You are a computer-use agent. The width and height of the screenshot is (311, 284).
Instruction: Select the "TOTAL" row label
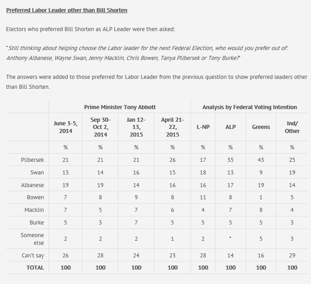pyautogui.click(x=35, y=267)
